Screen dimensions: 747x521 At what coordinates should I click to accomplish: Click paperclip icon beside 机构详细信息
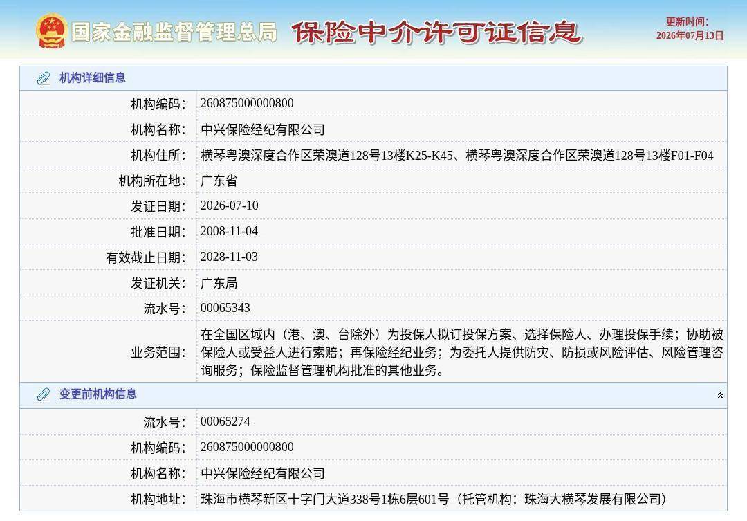(44, 78)
